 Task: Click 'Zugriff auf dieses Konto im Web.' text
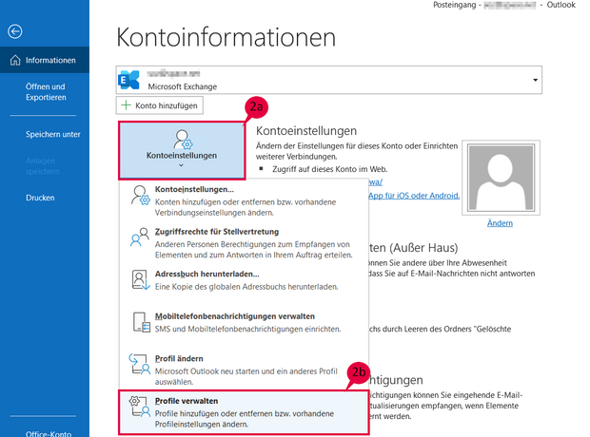(329, 169)
